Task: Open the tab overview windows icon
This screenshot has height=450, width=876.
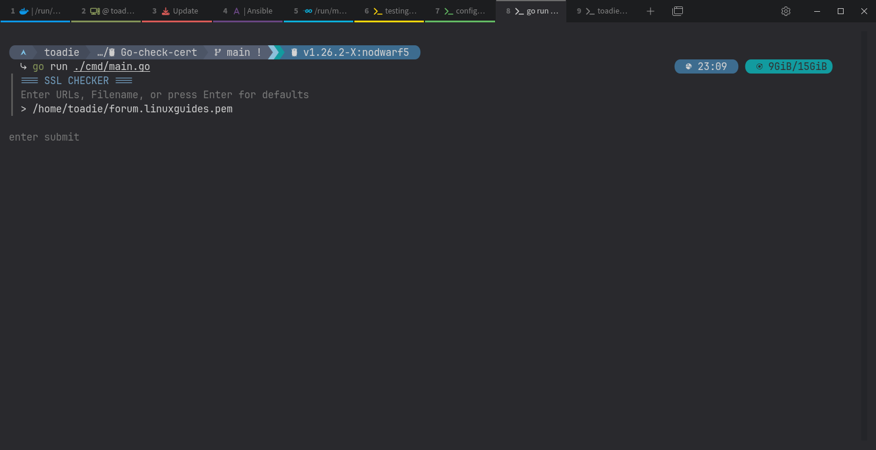Action: click(678, 11)
